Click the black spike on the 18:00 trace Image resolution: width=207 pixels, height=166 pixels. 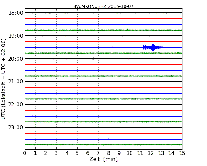click(x=149, y=13)
